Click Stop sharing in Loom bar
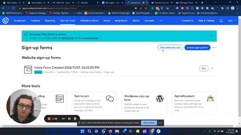241x135 pixels. click(x=149, y=123)
